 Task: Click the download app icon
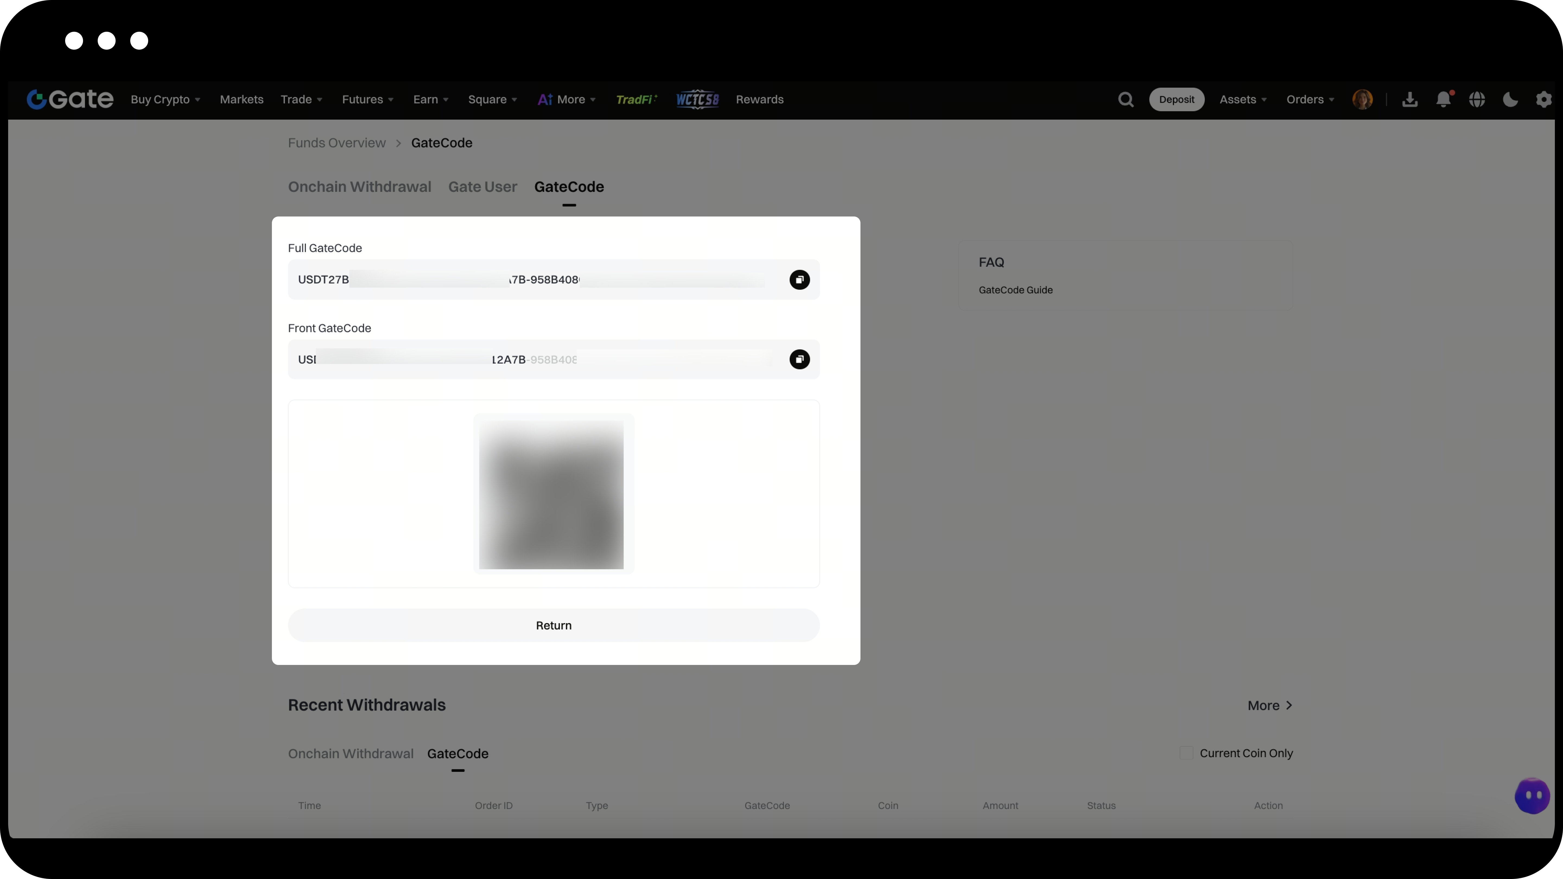(x=1409, y=100)
